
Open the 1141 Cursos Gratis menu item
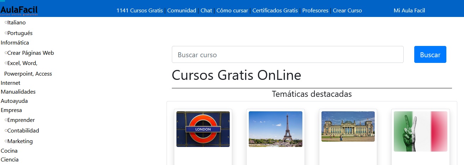point(140,11)
